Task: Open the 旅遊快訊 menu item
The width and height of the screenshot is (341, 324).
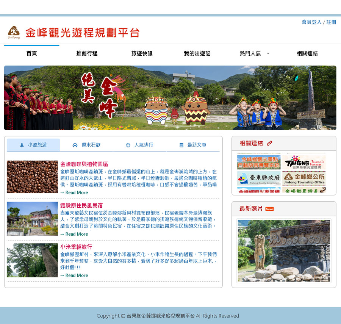Action: (142, 53)
